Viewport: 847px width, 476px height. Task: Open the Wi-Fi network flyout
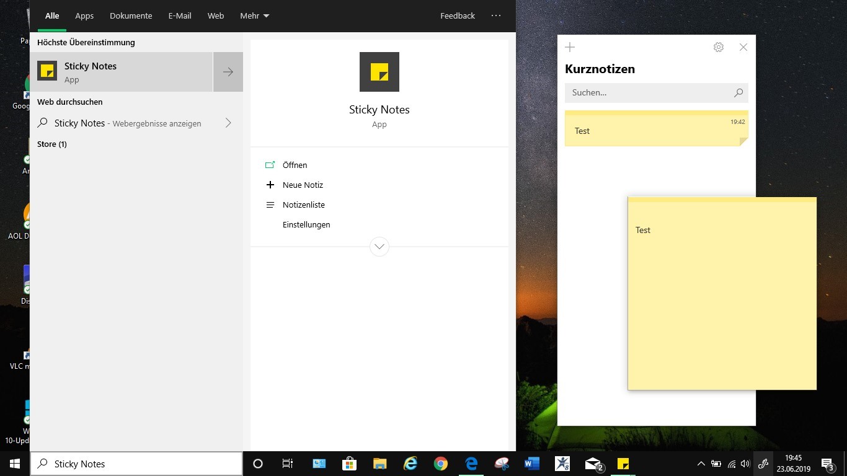point(732,464)
